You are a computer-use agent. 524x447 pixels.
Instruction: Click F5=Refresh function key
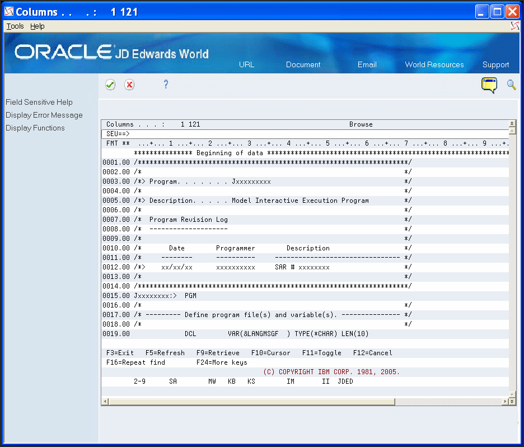coord(165,353)
